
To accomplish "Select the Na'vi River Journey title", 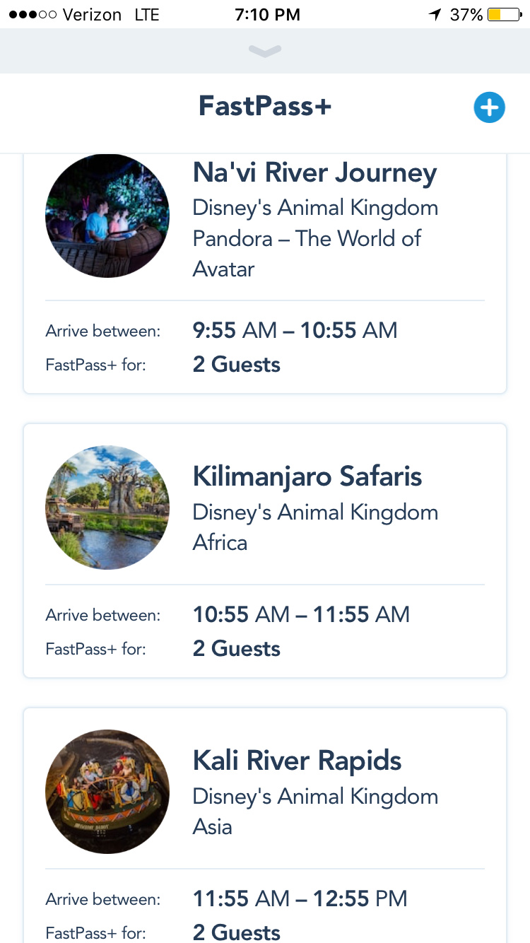I will (x=314, y=173).
